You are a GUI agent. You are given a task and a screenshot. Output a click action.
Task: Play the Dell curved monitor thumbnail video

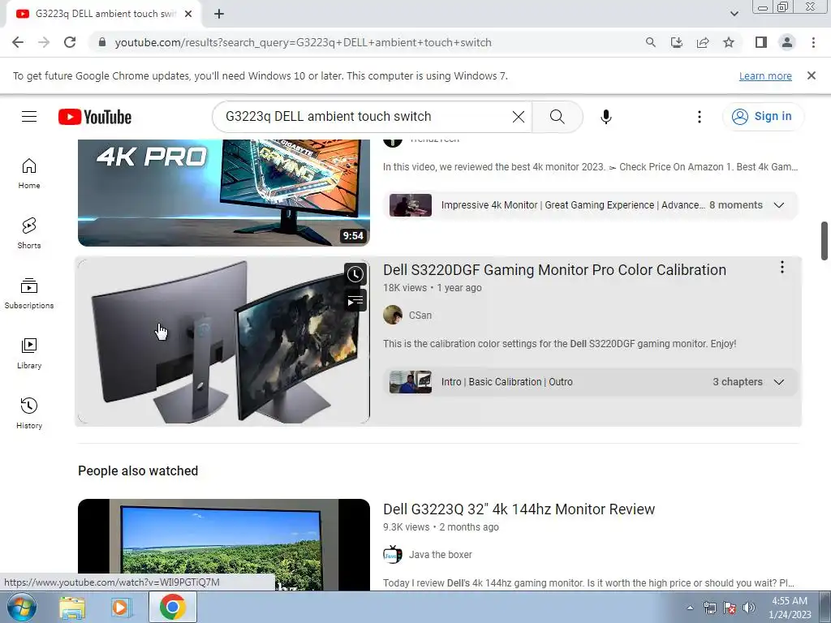tap(224, 342)
